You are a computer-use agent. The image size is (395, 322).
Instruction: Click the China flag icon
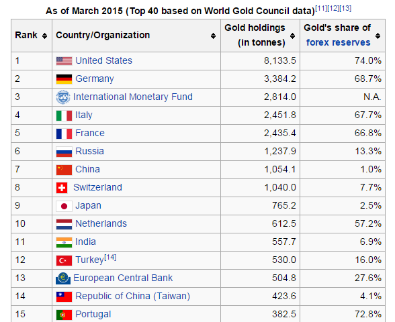64,170
